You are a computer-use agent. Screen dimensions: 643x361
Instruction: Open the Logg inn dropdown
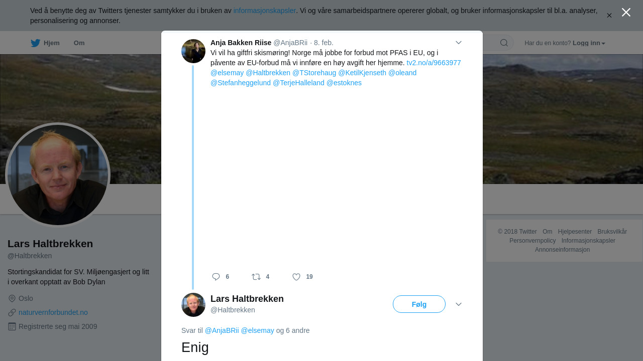coord(589,43)
